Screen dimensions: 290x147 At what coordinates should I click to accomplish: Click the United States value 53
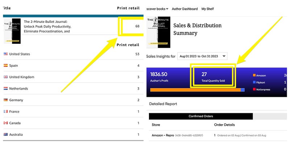coord(137,54)
